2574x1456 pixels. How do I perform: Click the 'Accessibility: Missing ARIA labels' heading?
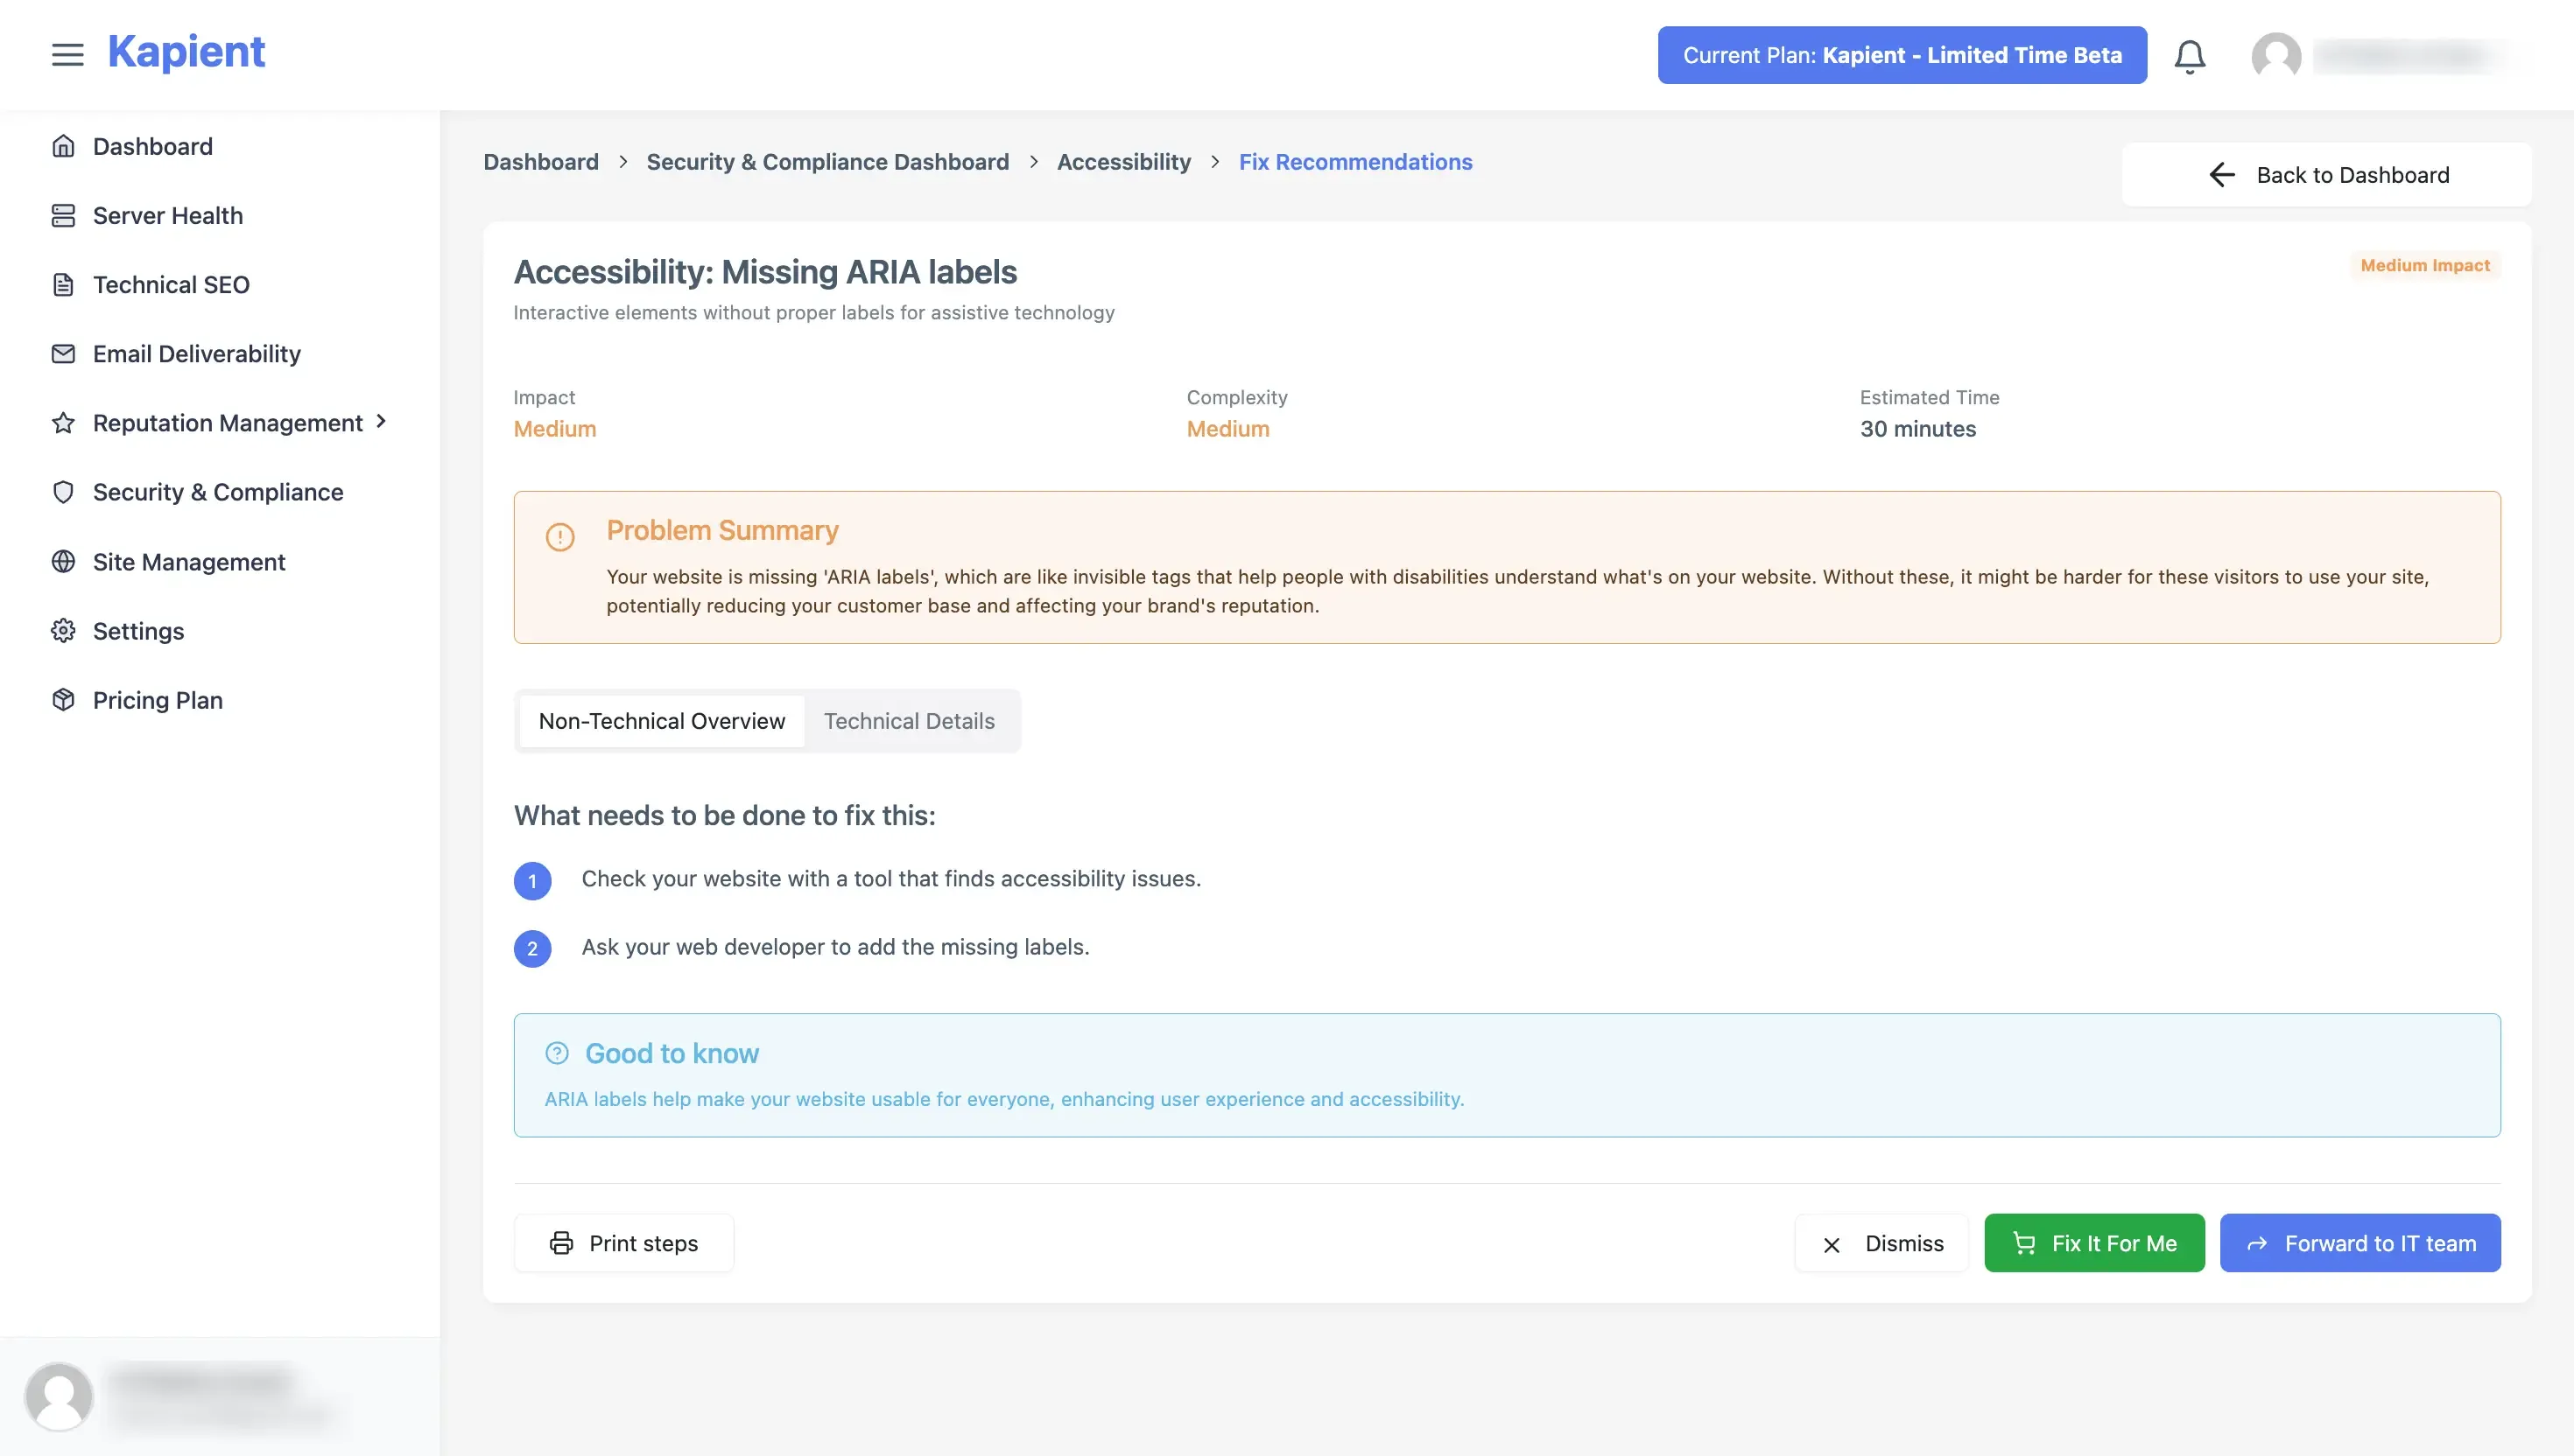click(x=764, y=271)
